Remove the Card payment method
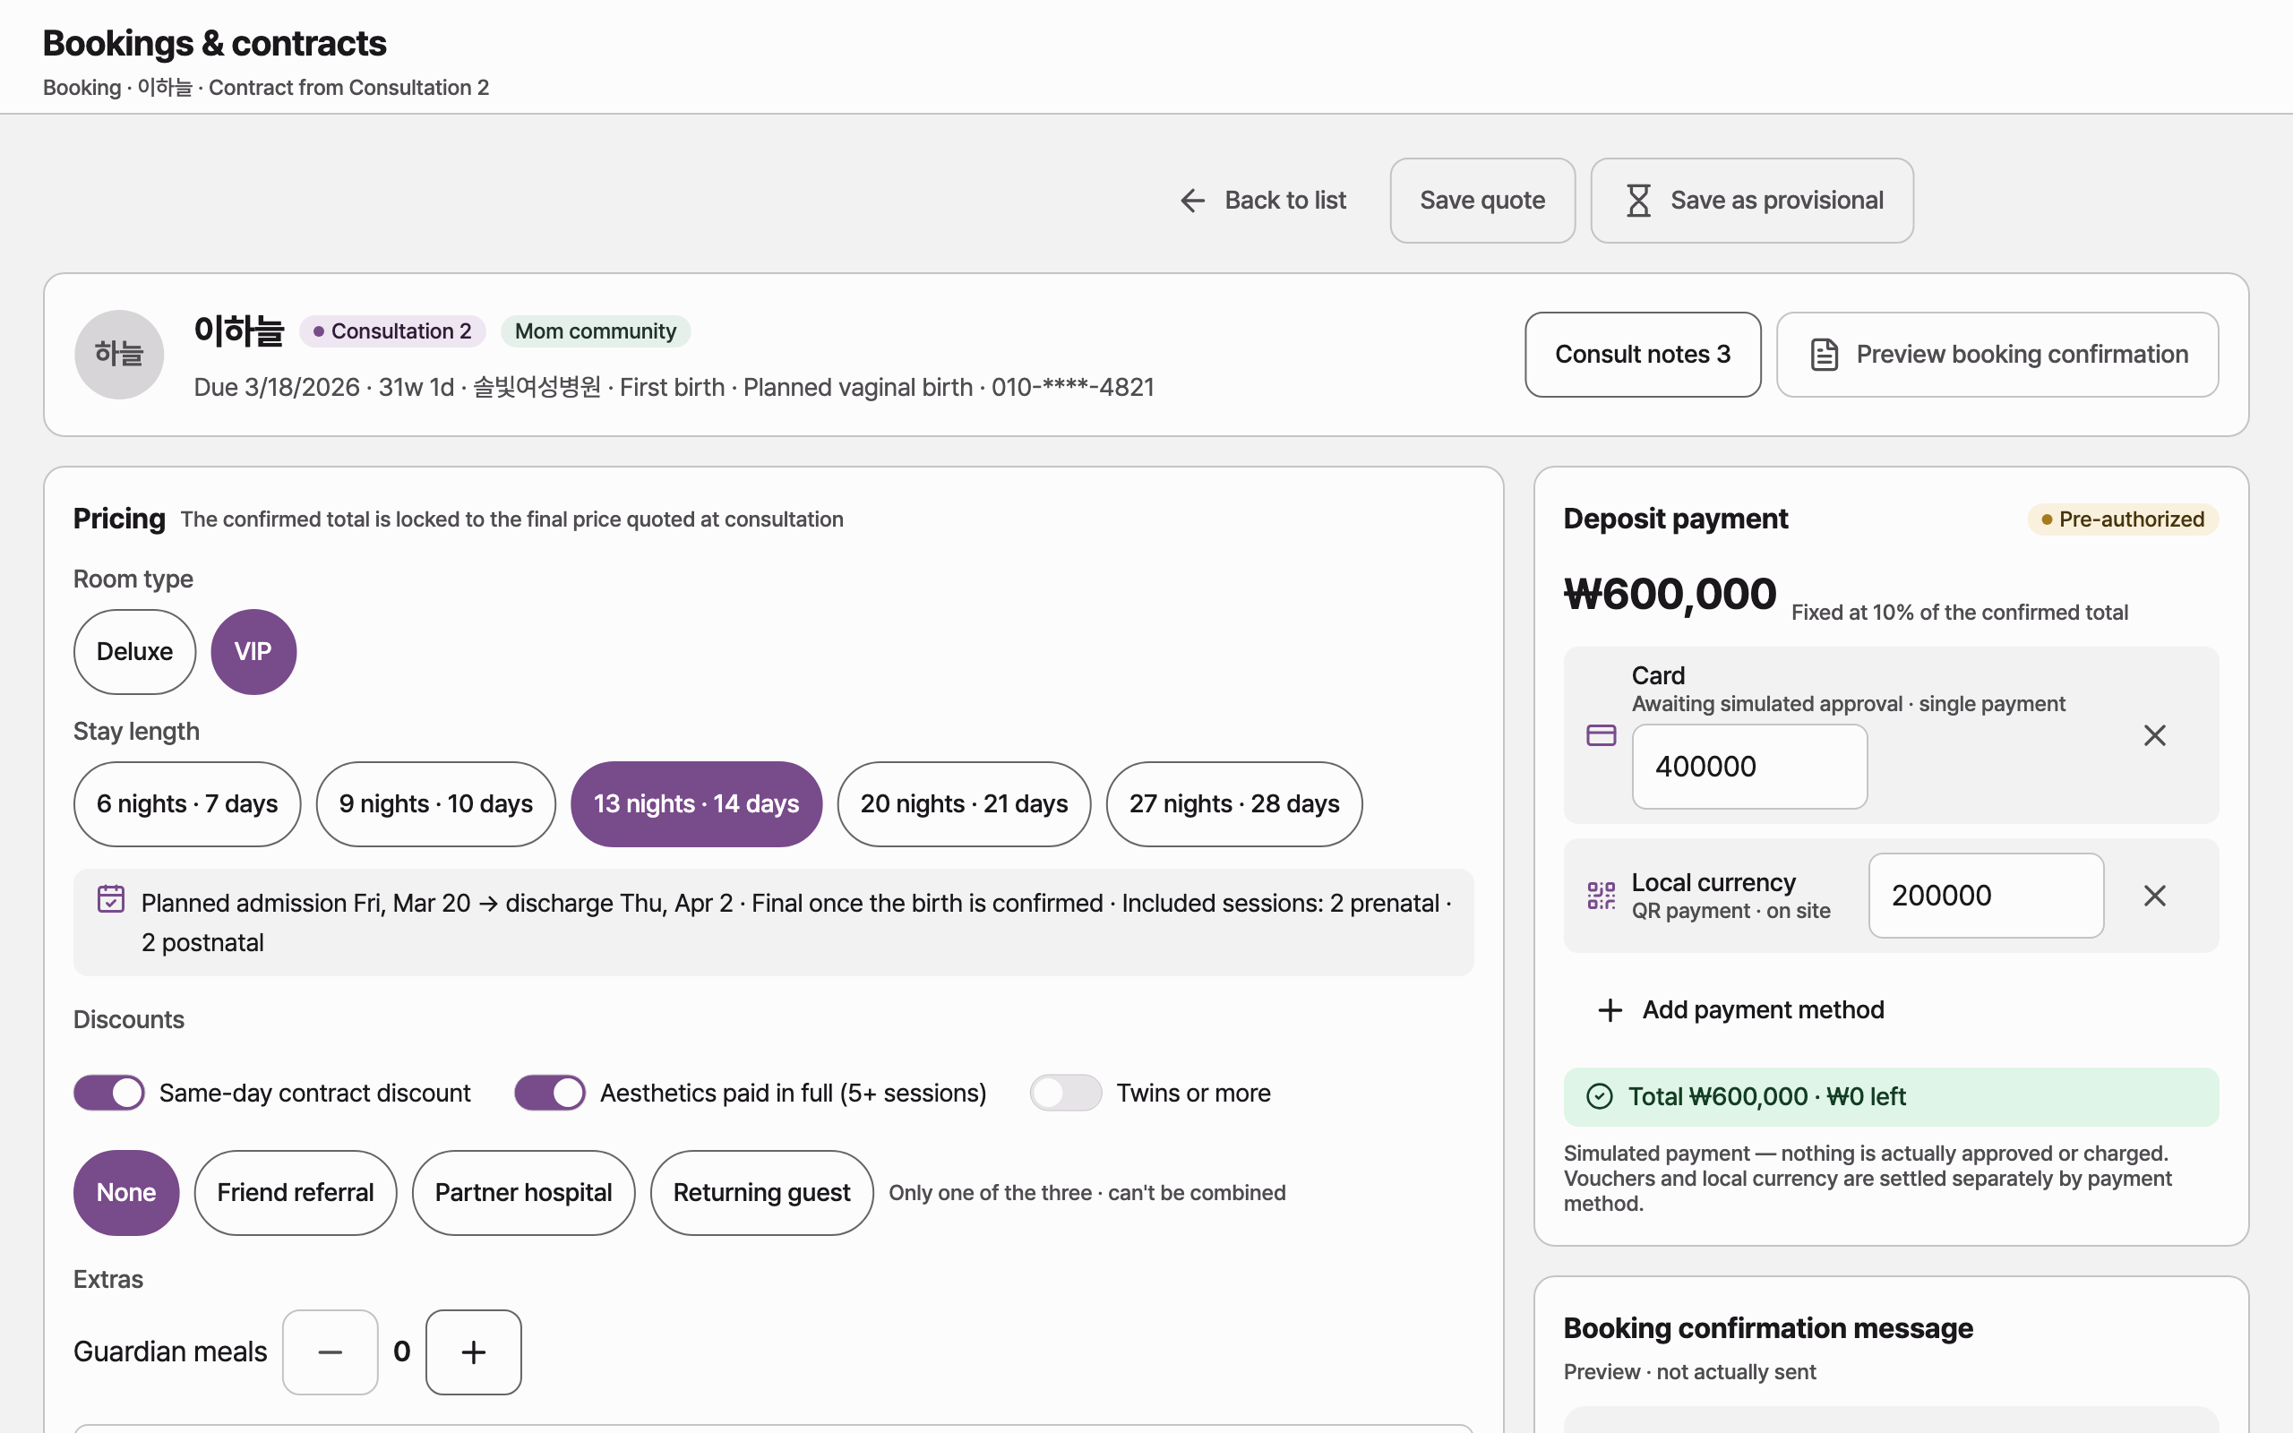2293x1433 pixels. coord(2155,735)
